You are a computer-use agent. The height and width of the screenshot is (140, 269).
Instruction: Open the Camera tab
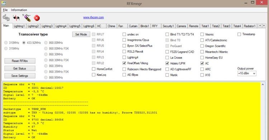(181, 26)
